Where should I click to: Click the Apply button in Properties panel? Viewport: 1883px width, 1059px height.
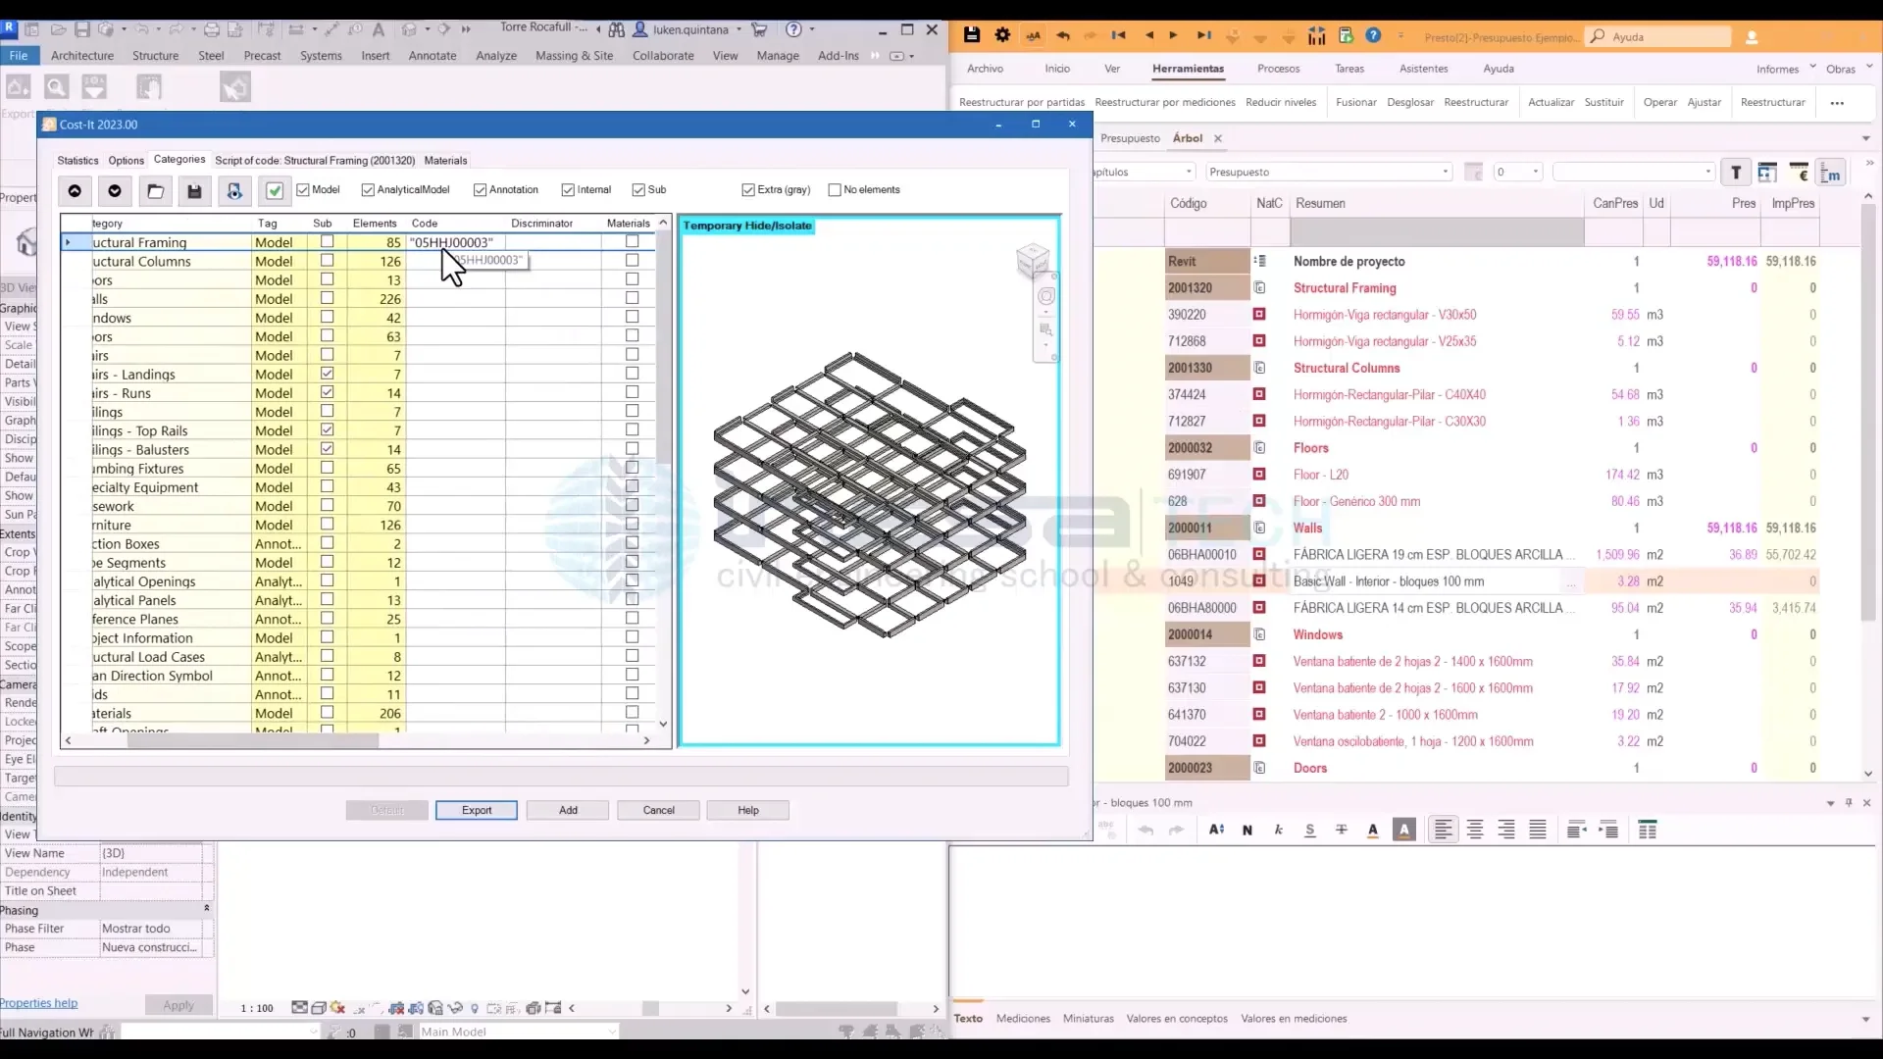pyautogui.click(x=178, y=1005)
